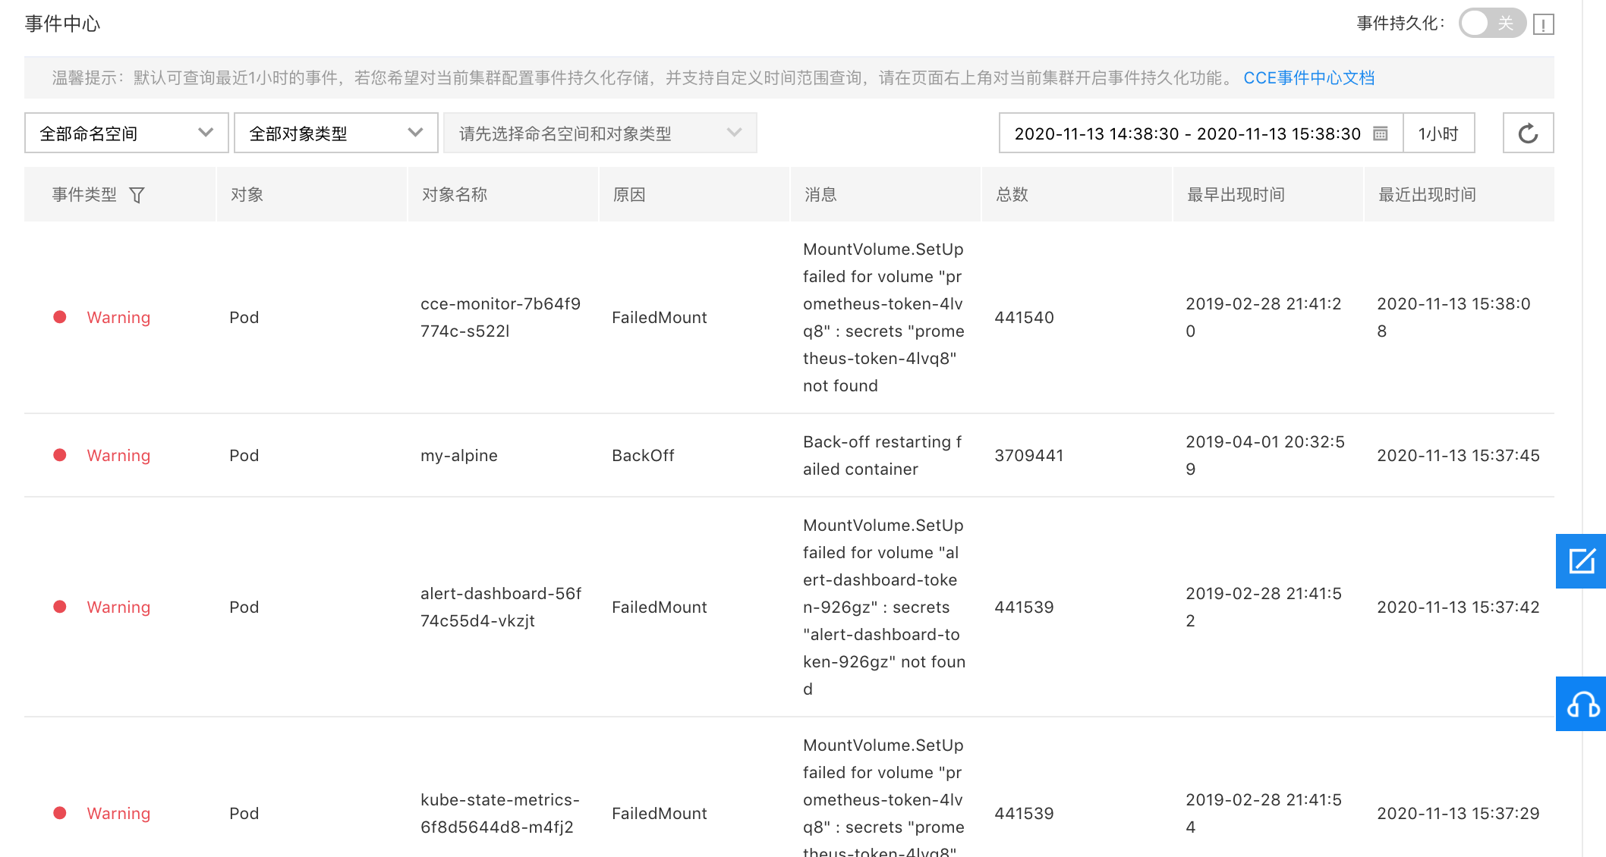Open the CCE事件中心文档 link
The image size is (1606, 857).
point(1308,78)
